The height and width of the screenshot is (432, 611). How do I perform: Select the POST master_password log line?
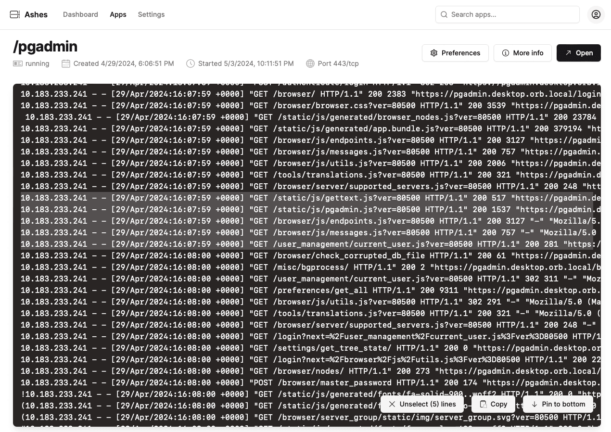click(307, 382)
